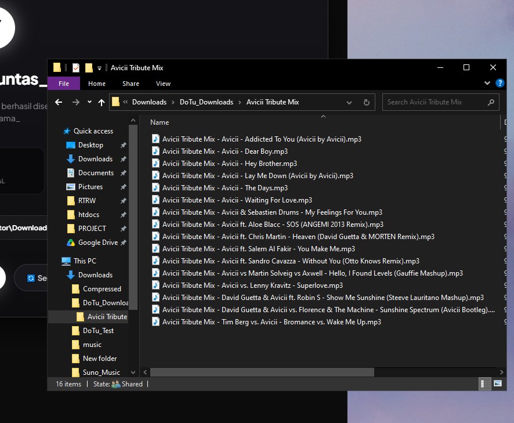Select the RTRW folder

(87, 201)
